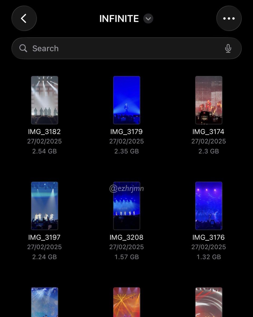Tap the 1.57 GB size label
253x317 pixels.
pyautogui.click(x=126, y=257)
